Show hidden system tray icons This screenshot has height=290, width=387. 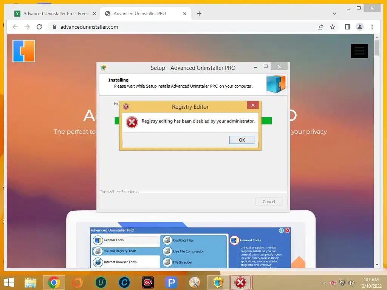click(324, 282)
